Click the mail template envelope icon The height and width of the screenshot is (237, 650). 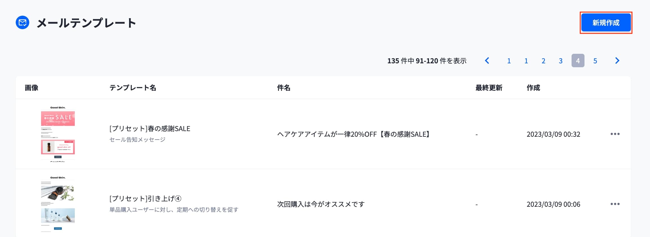pyautogui.click(x=22, y=22)
